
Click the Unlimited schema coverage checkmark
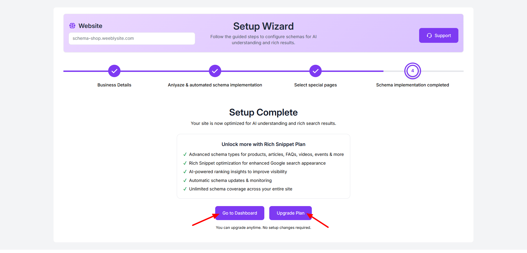pyautogui.click(x=185, y=189)
